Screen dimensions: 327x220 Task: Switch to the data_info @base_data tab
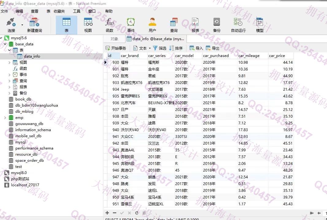156,39
